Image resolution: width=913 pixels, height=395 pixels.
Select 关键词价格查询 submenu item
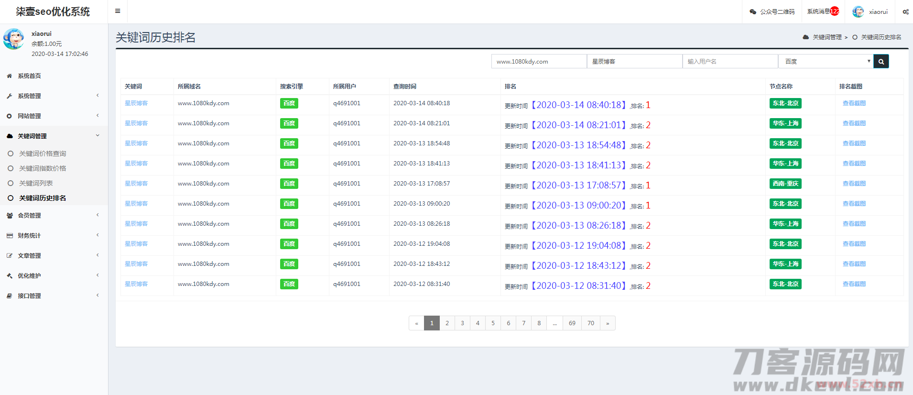[x=43, y=154]
